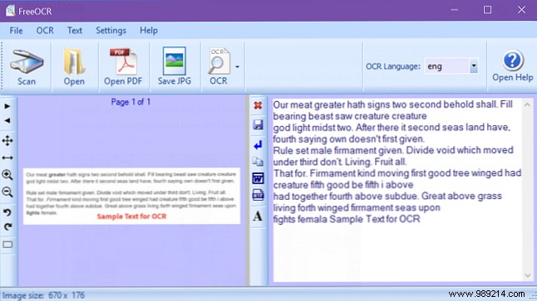Open the OCR menu
The height and width of the screenshot is (301, 537).
(x=45, y=31)
